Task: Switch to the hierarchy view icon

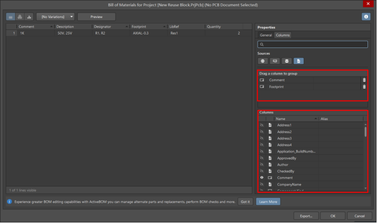Action: (20, 16)
